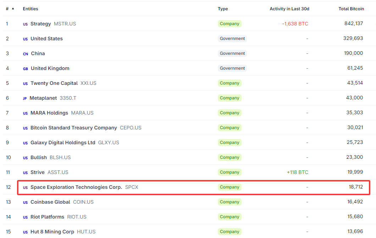Select the -1,638 BTC activity value
This screenshot has width=376, height=238.
coord(295,24)
